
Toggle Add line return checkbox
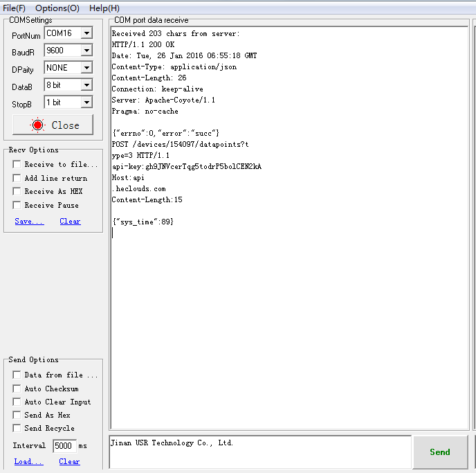pos(17,178)
